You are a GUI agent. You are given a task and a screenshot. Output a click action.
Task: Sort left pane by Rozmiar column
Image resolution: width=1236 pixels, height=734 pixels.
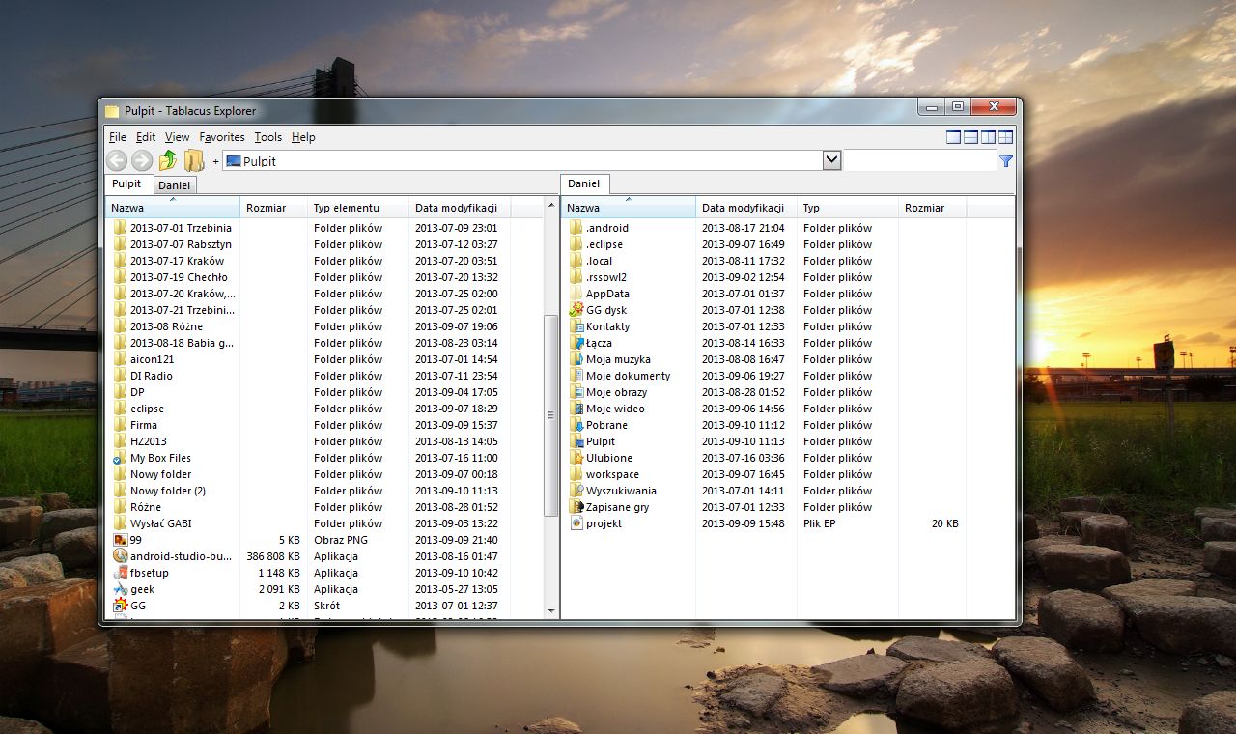(x=274, y=208)
